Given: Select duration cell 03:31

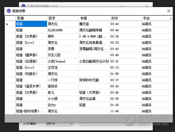Looking at the screenshot, I should 125,61.
